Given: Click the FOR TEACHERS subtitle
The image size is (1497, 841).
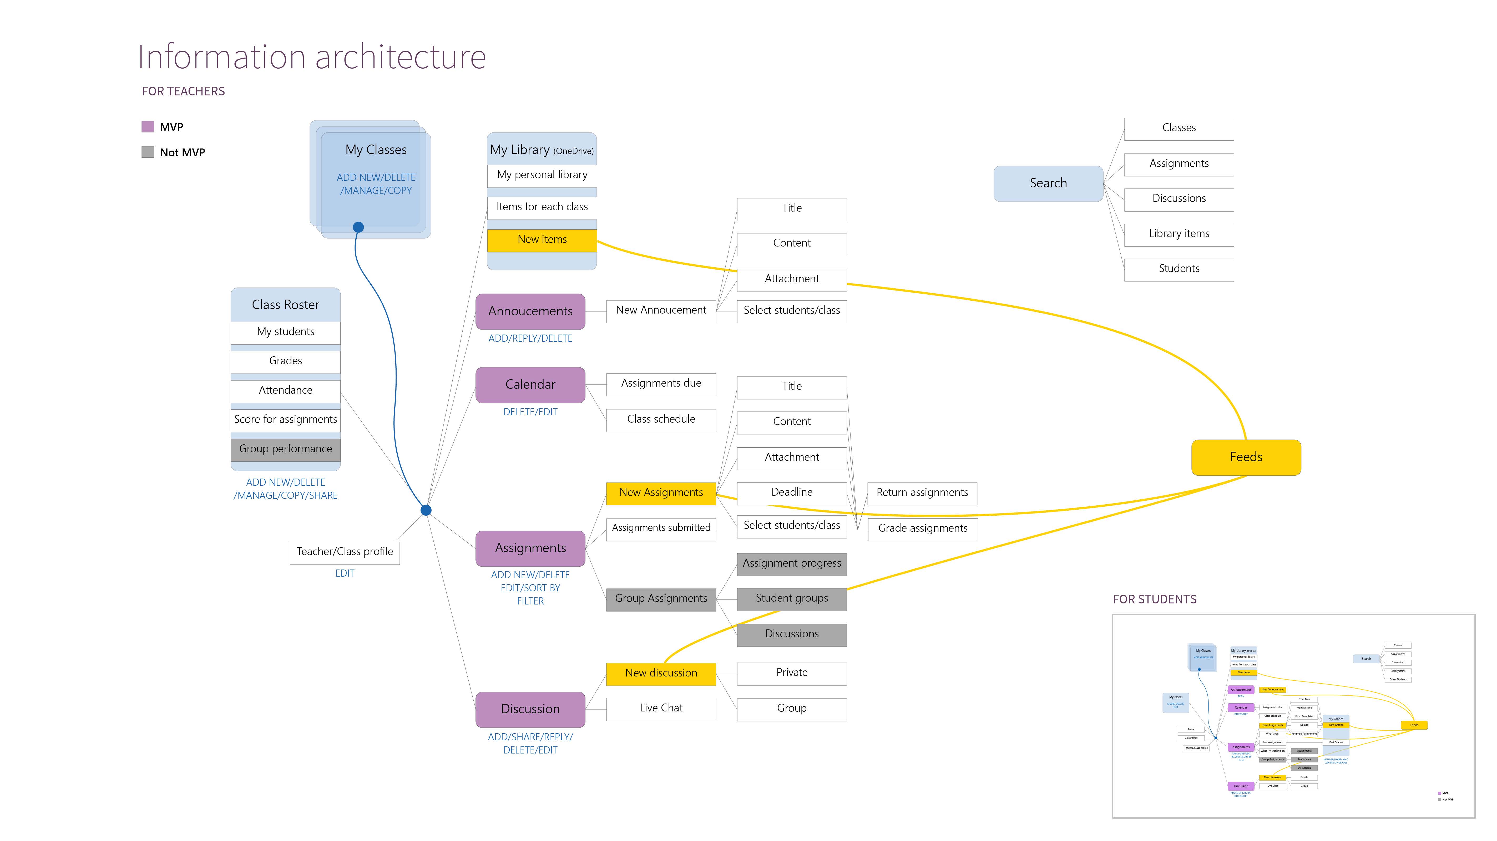Looking at the screenshot, I should (x=183, y=91).
